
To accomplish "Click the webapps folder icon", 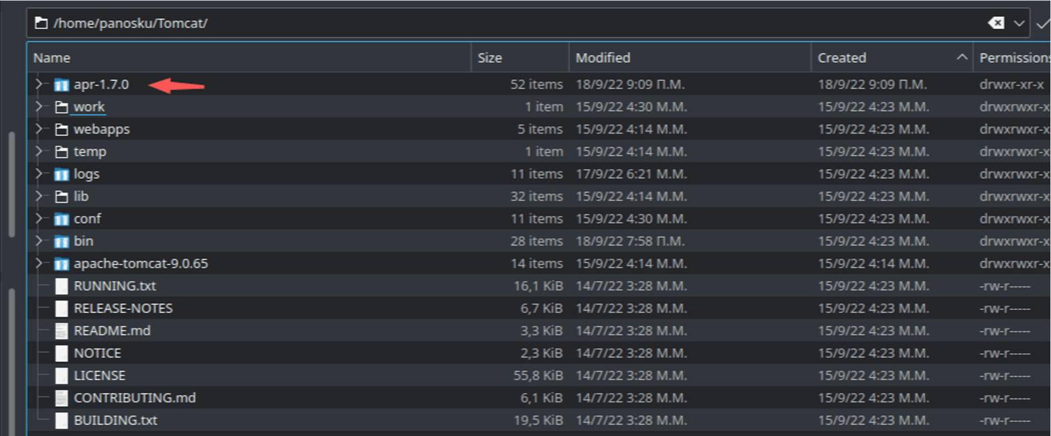I will point(62,129).
